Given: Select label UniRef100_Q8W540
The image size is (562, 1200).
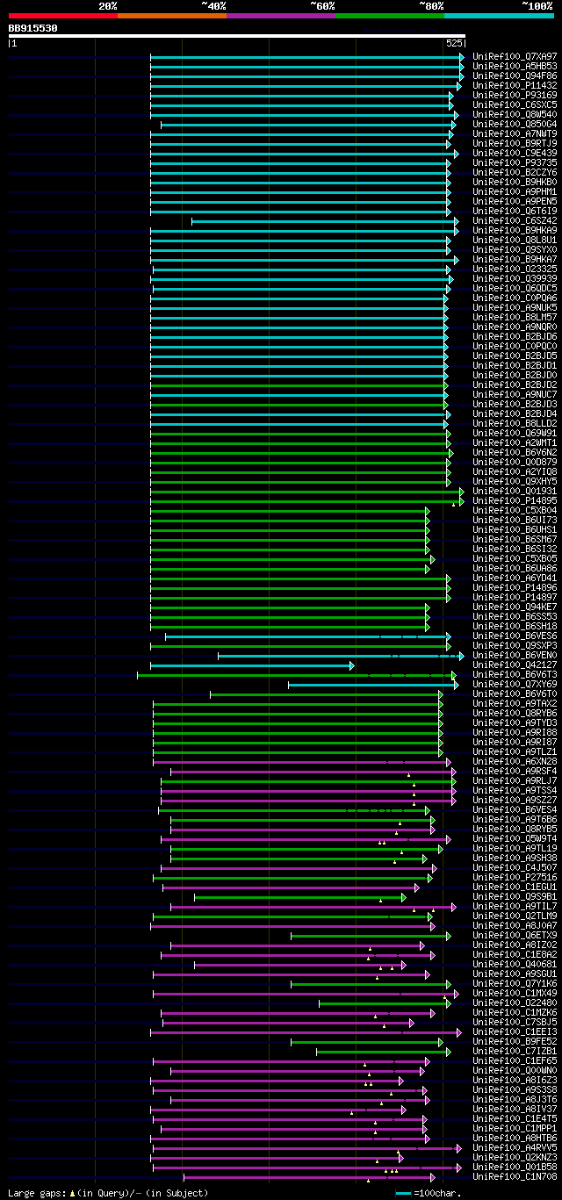Looking at the screenshot, I should (515, 114).
